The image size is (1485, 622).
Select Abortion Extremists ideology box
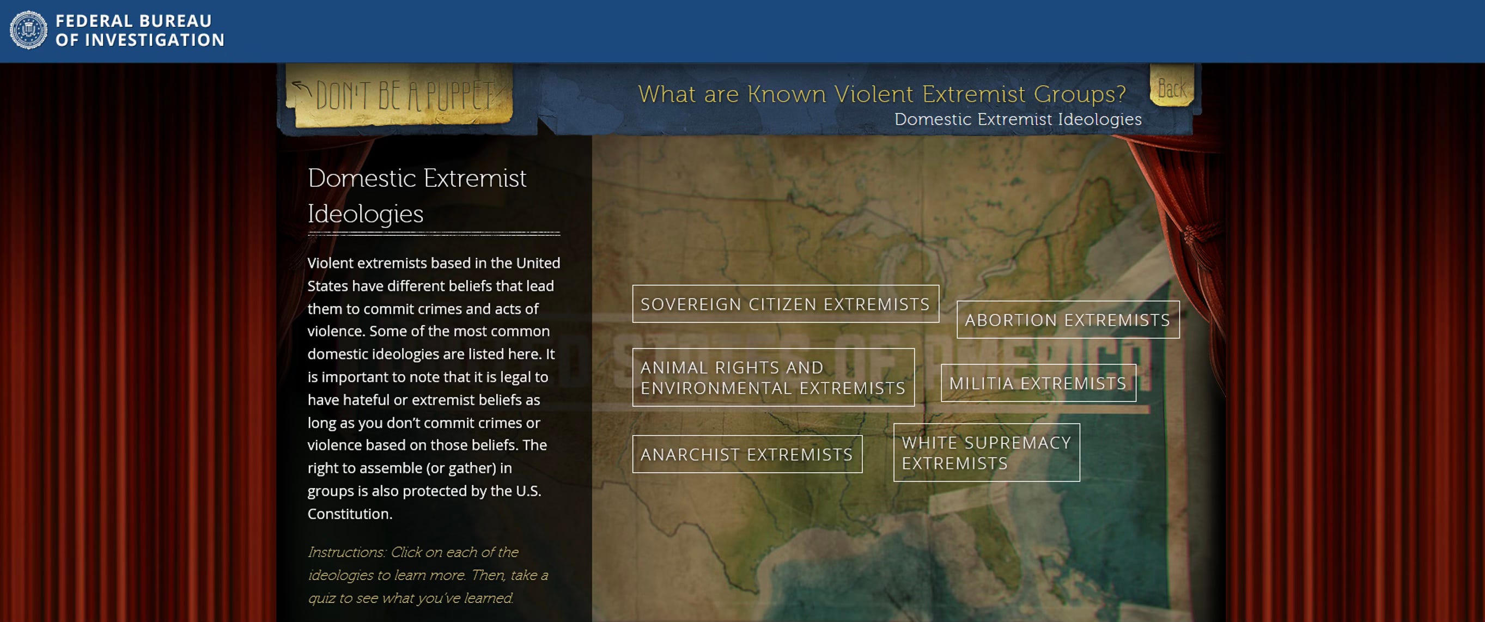click(x=1068, y=320)
